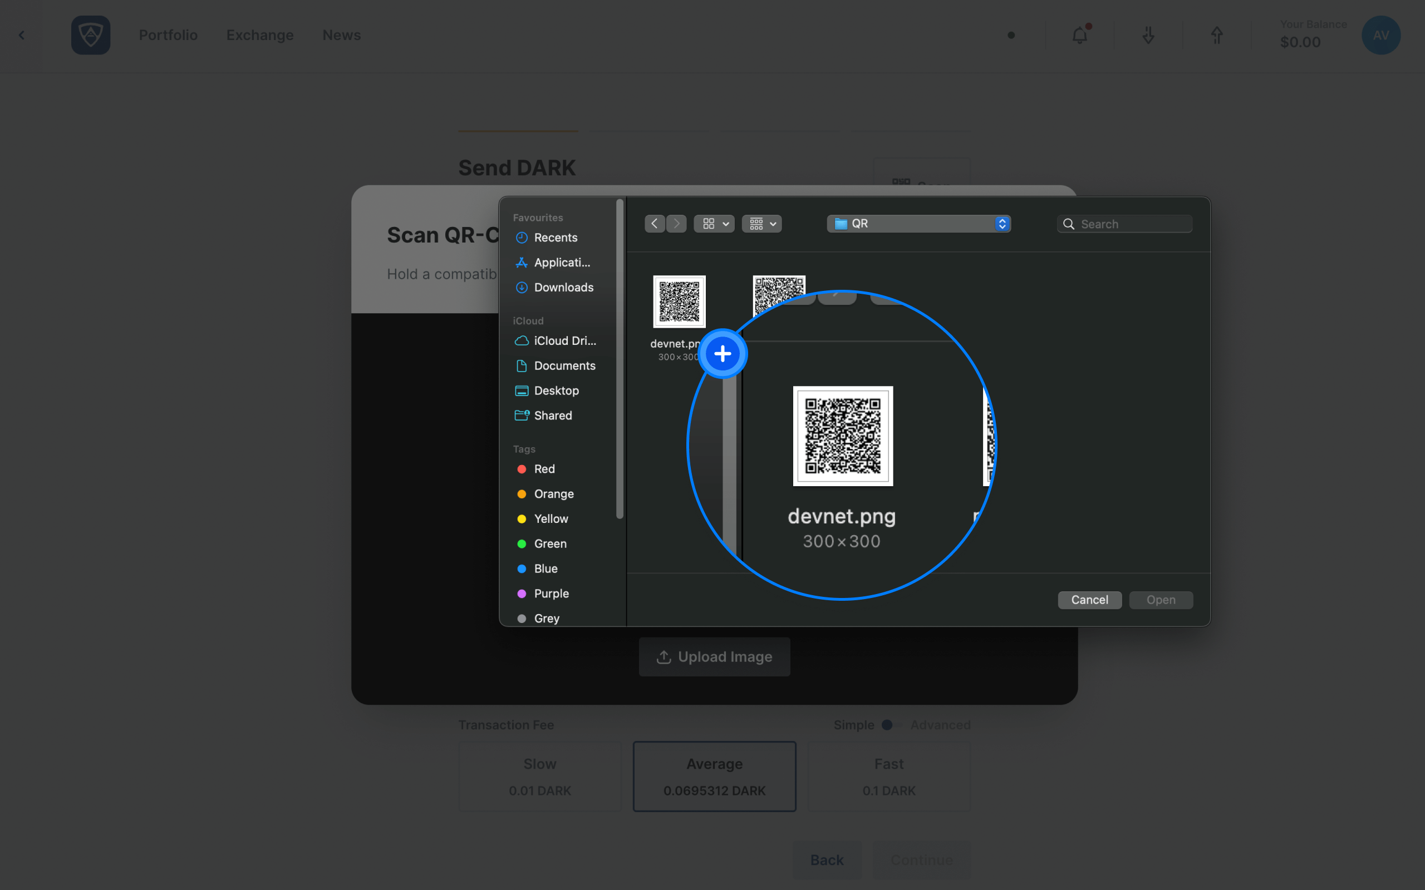Open the Portfolio tab

[x=169, y=35]
